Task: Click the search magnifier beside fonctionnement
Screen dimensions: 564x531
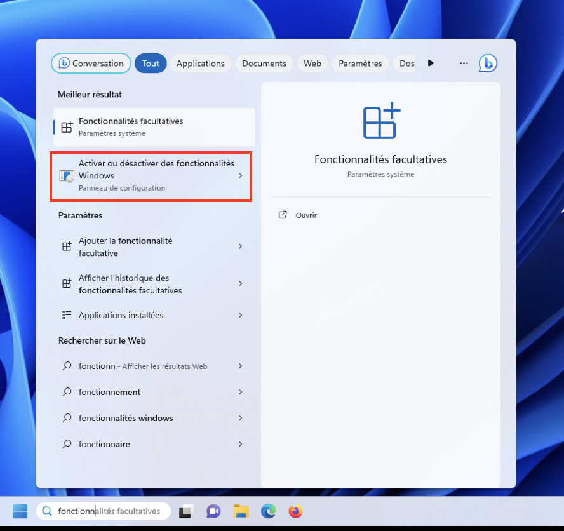Action: (67, 392)
